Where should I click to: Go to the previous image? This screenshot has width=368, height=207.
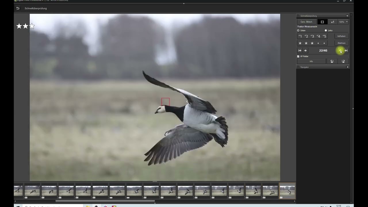point(306,51)
